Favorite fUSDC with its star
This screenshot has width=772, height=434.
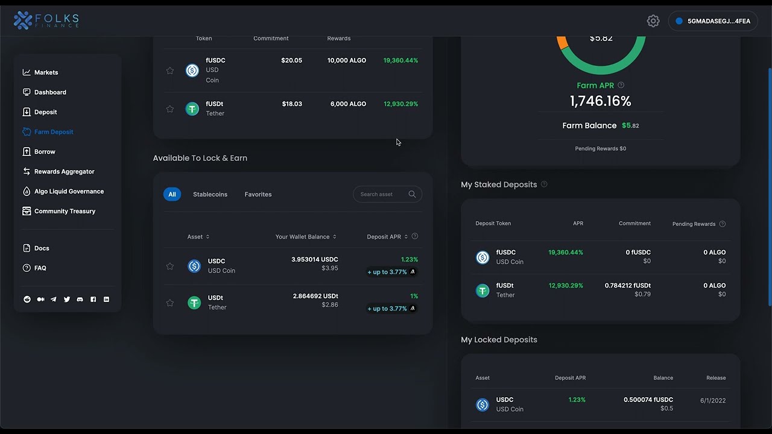(x=170, y=71)
